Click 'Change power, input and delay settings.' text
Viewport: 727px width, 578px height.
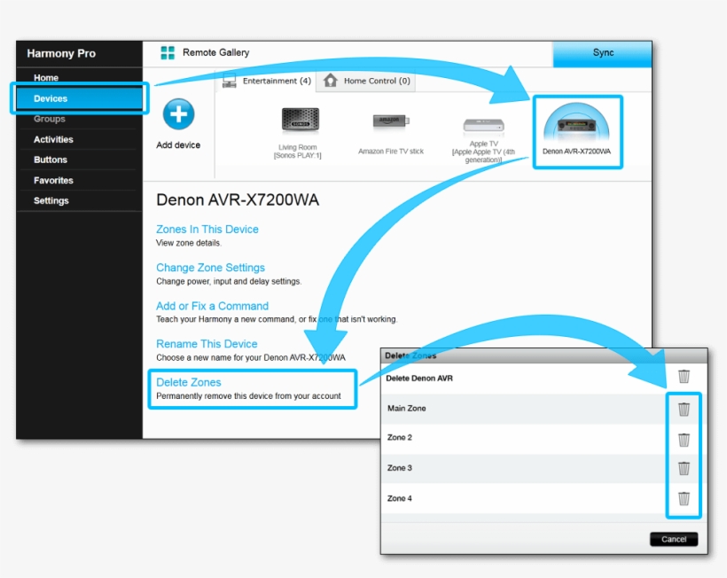(x=229, y=281)
